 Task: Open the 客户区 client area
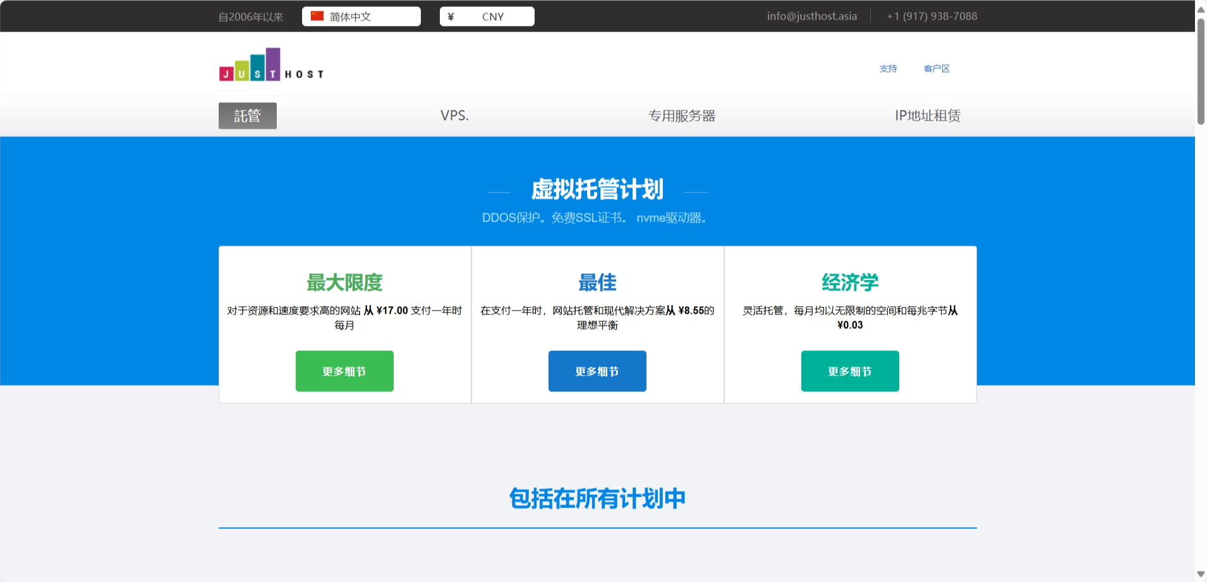pyautogui.click(x=937, y=68)
